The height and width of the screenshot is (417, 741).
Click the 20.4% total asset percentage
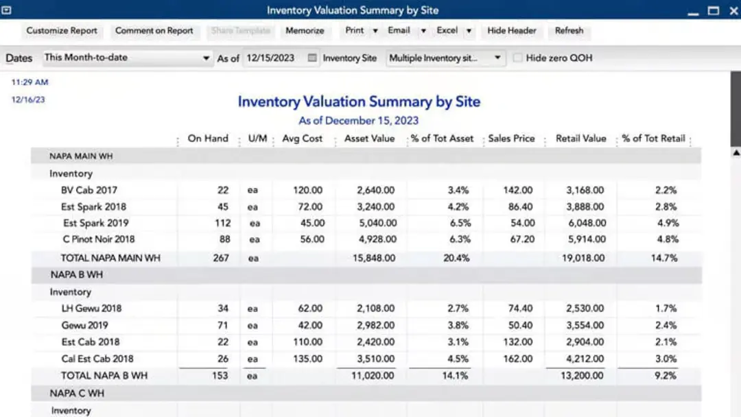click(x=456, y=258)
